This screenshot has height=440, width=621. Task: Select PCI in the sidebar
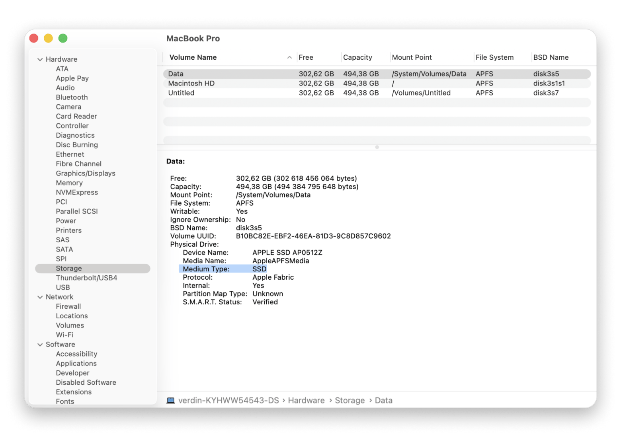pyautogui.click(x=61, y=202)
